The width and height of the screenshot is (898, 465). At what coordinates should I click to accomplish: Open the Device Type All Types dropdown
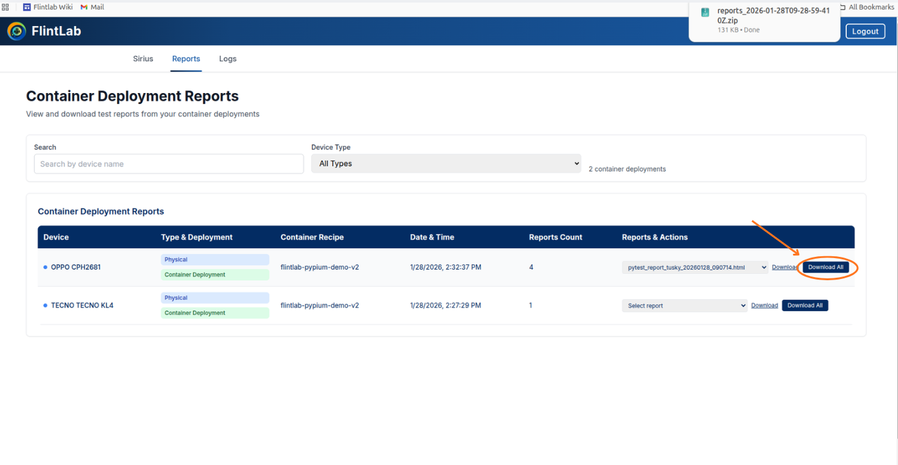coord(446,163)
